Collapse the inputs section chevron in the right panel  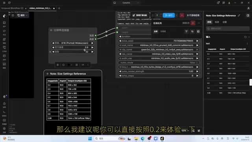[249, 37]
